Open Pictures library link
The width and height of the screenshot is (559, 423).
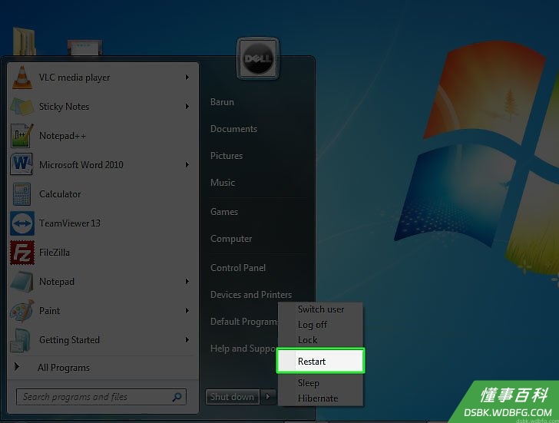(227, 156)
